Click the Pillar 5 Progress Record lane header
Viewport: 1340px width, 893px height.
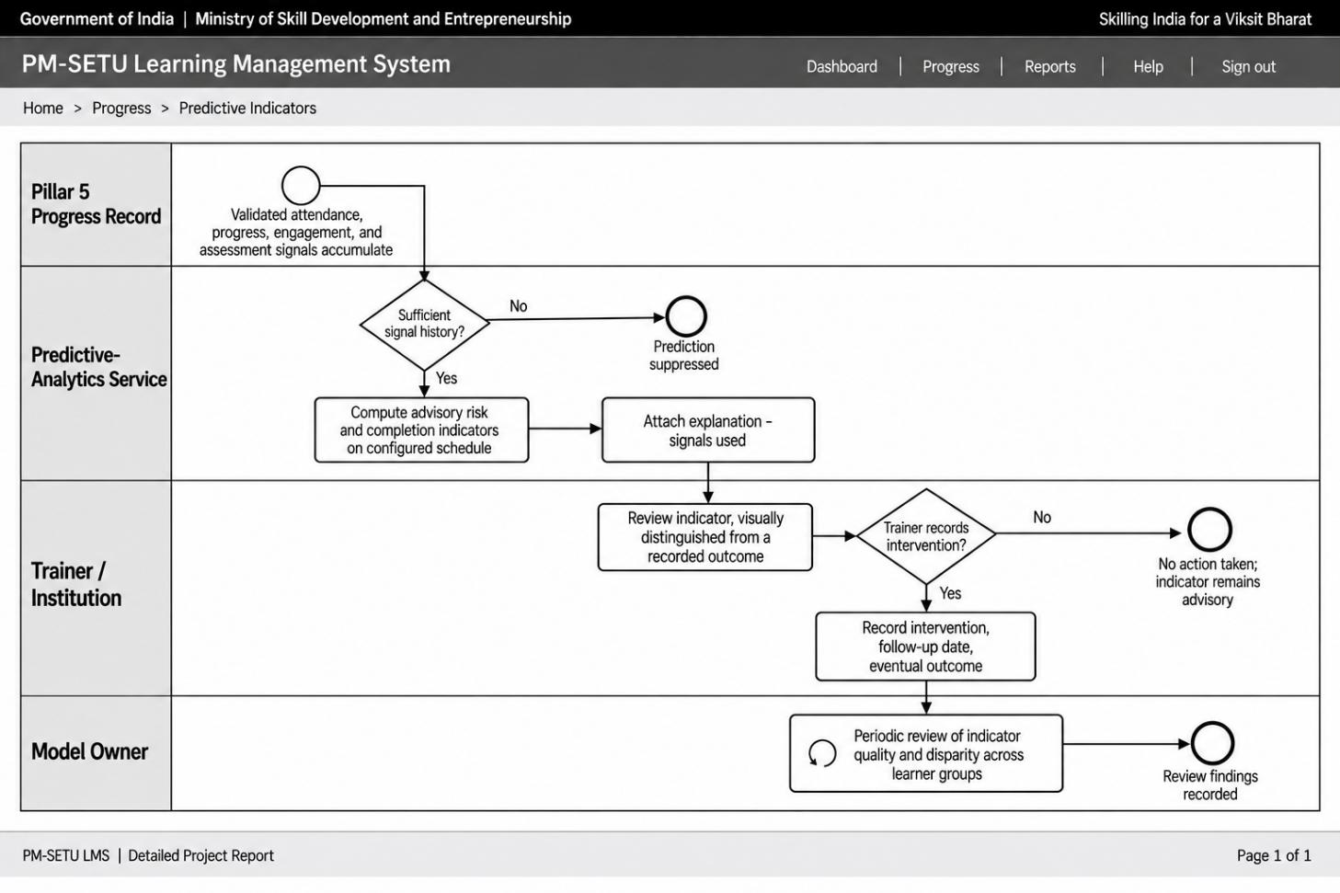[96, 204]
